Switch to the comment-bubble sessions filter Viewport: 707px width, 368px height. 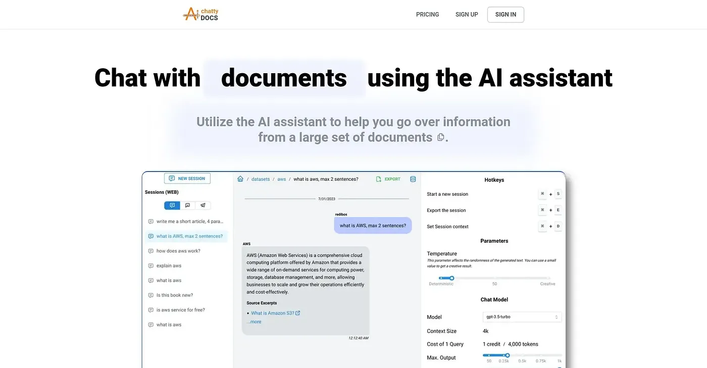pyautogui.click(x=188, y=205)
